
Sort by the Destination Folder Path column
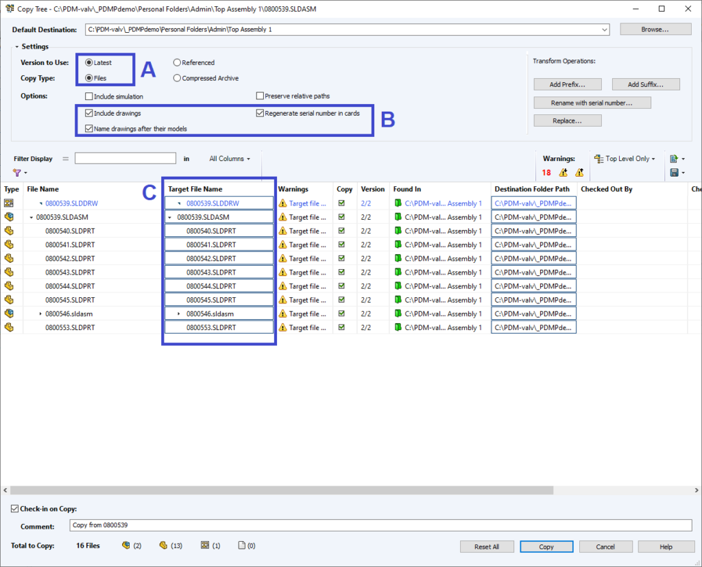[532, 189]
